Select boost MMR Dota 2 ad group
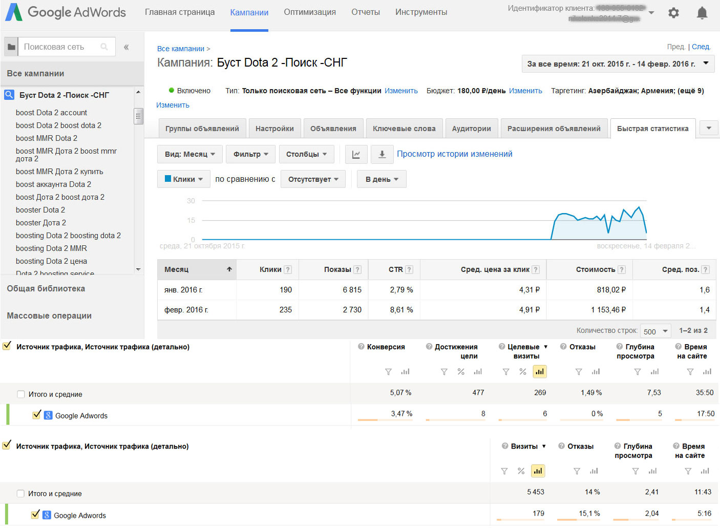The image size is (720, 528). (x=47, y=138)
